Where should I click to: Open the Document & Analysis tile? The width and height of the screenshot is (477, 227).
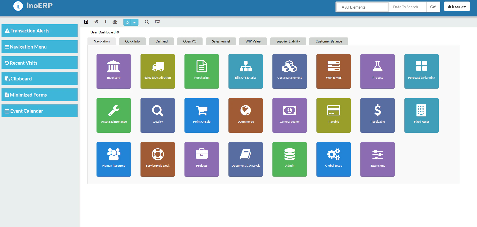tap(246, 159)
